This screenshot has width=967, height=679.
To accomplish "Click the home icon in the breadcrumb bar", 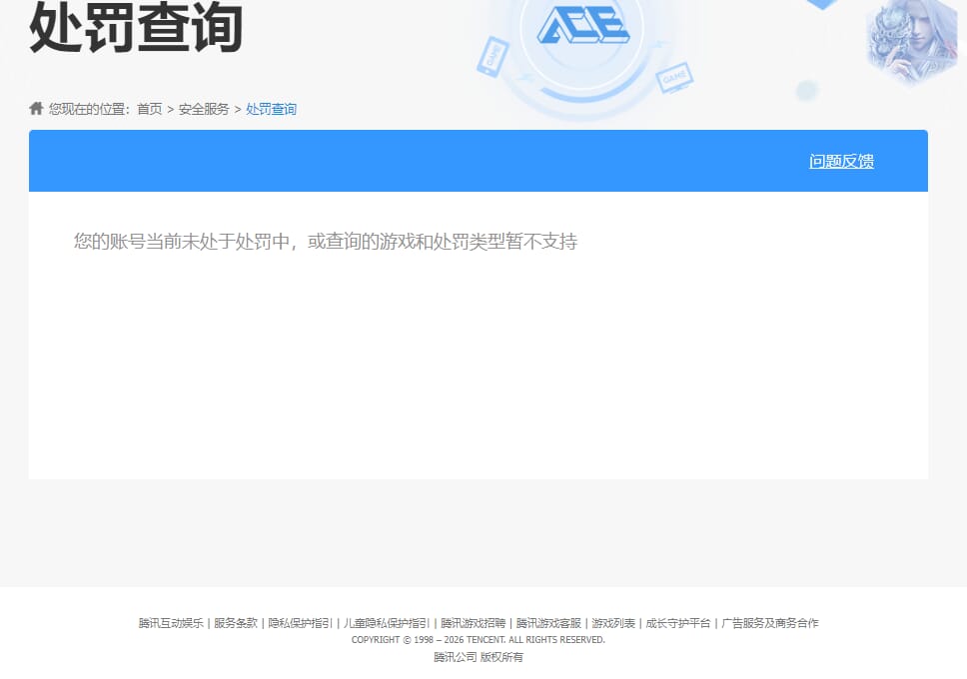I will [35, 108].
